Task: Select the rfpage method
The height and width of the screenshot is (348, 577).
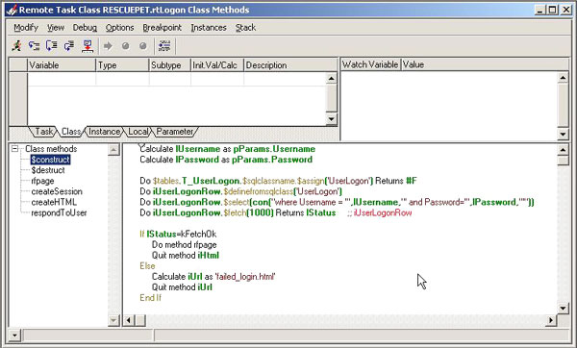Action: tap(42, 181)
